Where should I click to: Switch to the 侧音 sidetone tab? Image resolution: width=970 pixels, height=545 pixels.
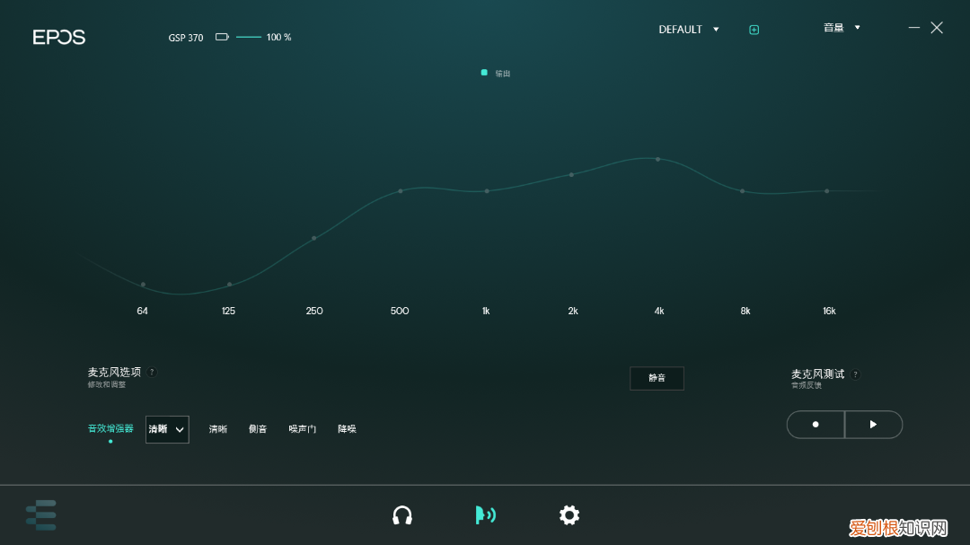pos(259,429)
